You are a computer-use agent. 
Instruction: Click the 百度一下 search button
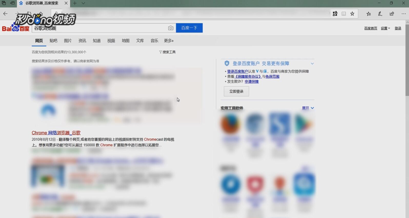[189, 28]
